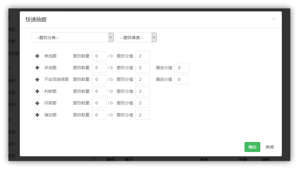Click the 多选题 label
This screenshot has height=170, width=299.
[50, 68]
